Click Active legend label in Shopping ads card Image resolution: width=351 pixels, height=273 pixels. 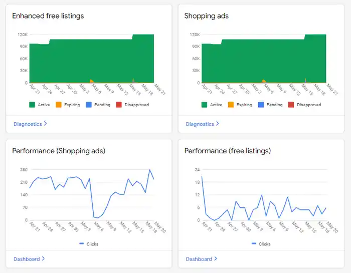click(216, 105)
